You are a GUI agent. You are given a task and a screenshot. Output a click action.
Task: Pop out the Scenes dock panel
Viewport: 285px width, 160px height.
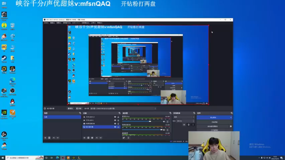80,113
